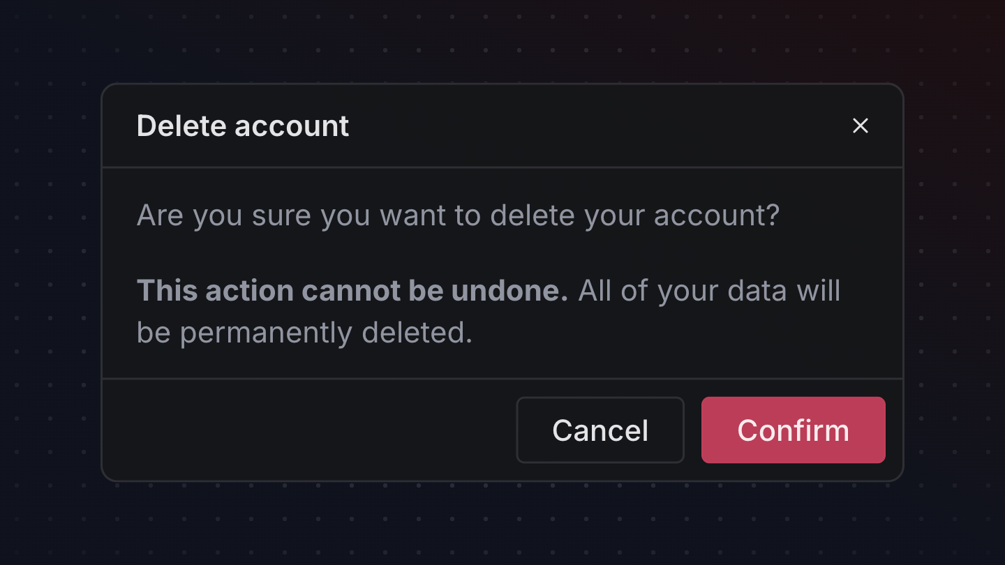
Task: Click the dotted backdrop outside the dialog
Action: pos(49,279)
